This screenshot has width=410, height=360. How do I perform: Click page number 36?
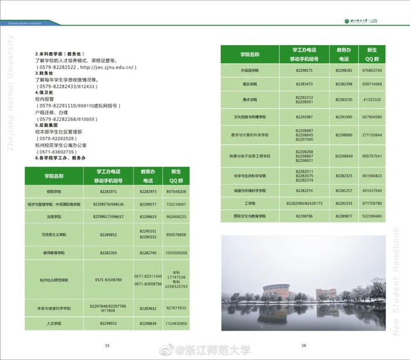click(x=303, y=345)
